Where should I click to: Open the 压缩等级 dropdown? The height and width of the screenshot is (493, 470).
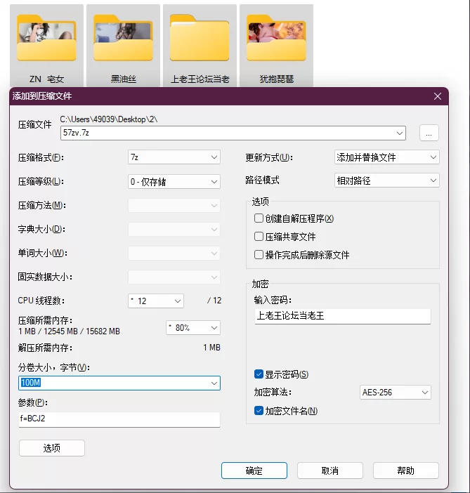174,181
